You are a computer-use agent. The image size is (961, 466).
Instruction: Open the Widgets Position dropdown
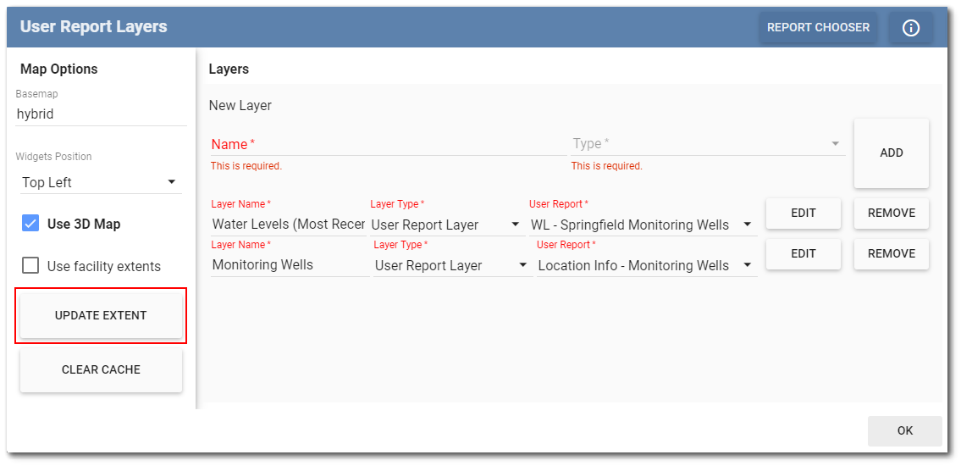(101, 182)
